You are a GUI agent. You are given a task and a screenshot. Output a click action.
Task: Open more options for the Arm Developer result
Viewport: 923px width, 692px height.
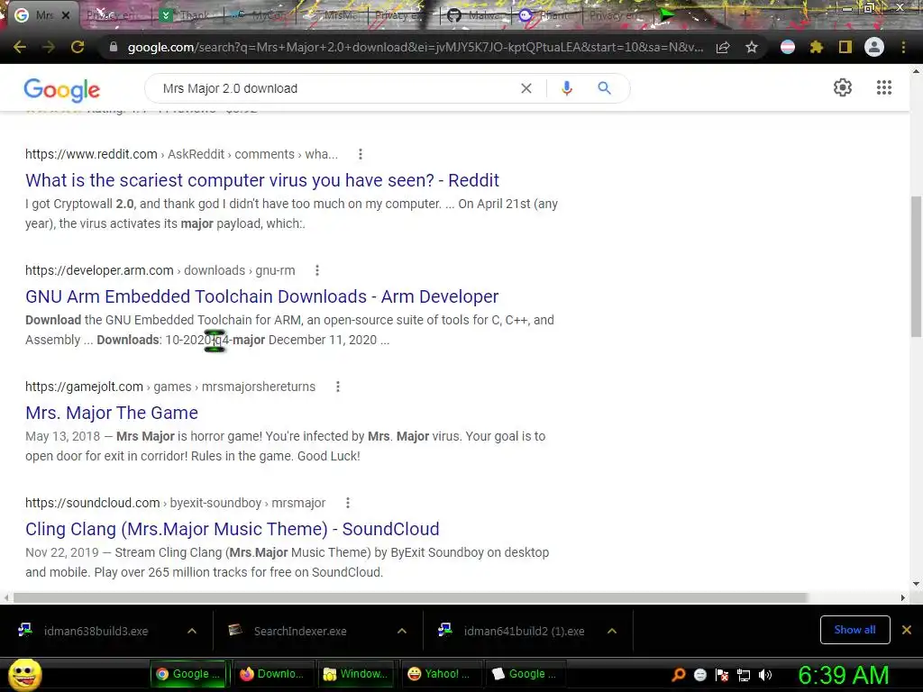coord(317,270)
